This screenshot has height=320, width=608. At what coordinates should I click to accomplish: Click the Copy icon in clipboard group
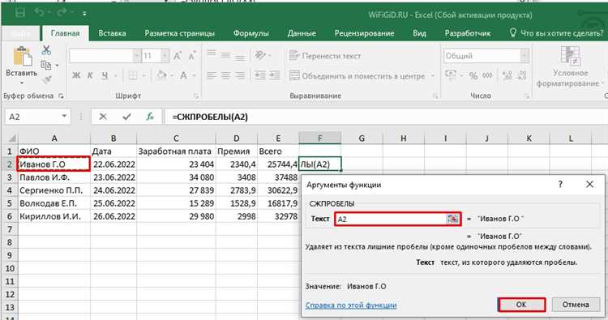tap(46, 65)
